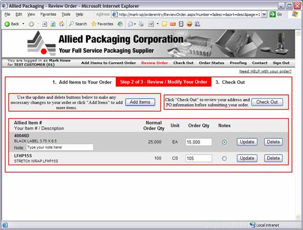This screenshot has height=230, width=303.
Task: Select step 1 Add Items to Your Order
Action: pyautogui.click(x=82, y=82)
